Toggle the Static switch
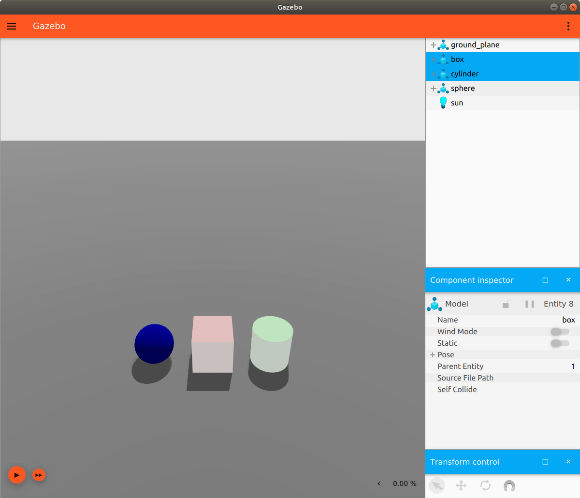This screenshot has height=498, width=580. click(560, 343)
